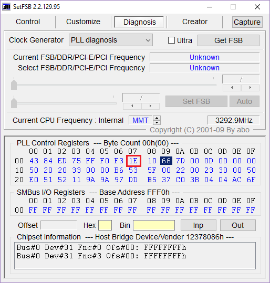Click the Offset input field
The height and width of the screenshot is (283, 270).
[x=59, y=225]
